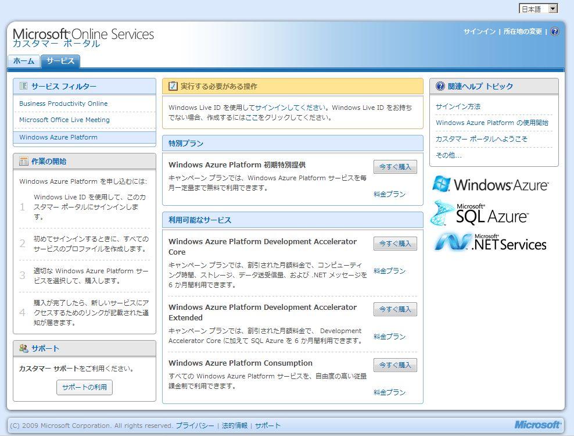Viewport: 574px width, 436px height.
Task: Click the 利用可能なサービス section header
Action: click(x=292, y=220)
